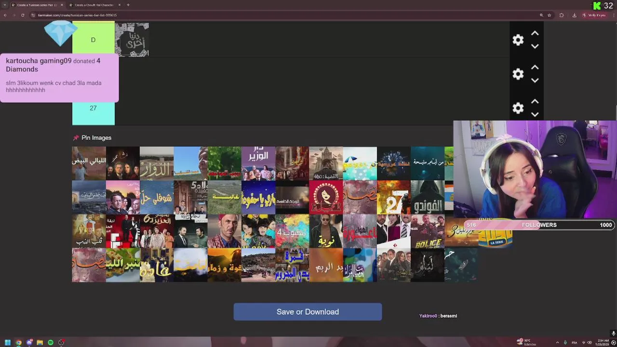The image size is (617, 347).
Task: Switch to Create a Choufli Hal Character tab
Action: [x=94, y=5]
